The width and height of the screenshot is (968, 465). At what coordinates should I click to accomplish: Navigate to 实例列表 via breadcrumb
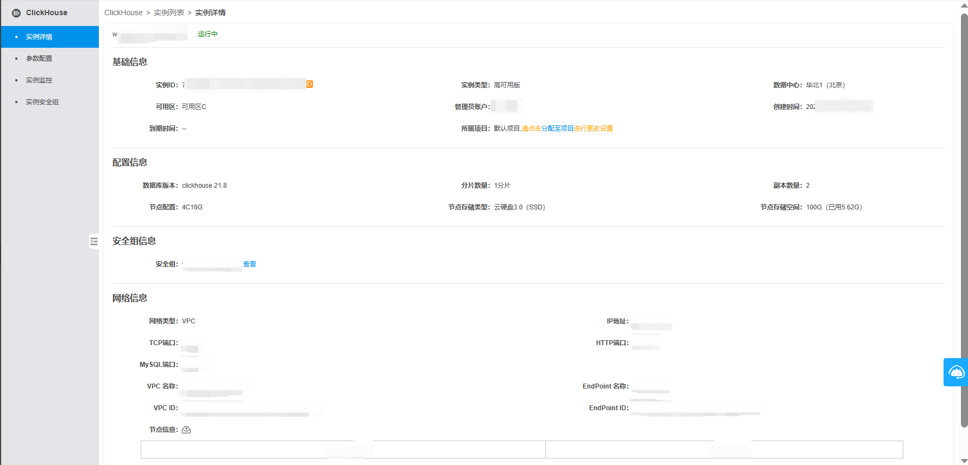click(x=169, y=12)
